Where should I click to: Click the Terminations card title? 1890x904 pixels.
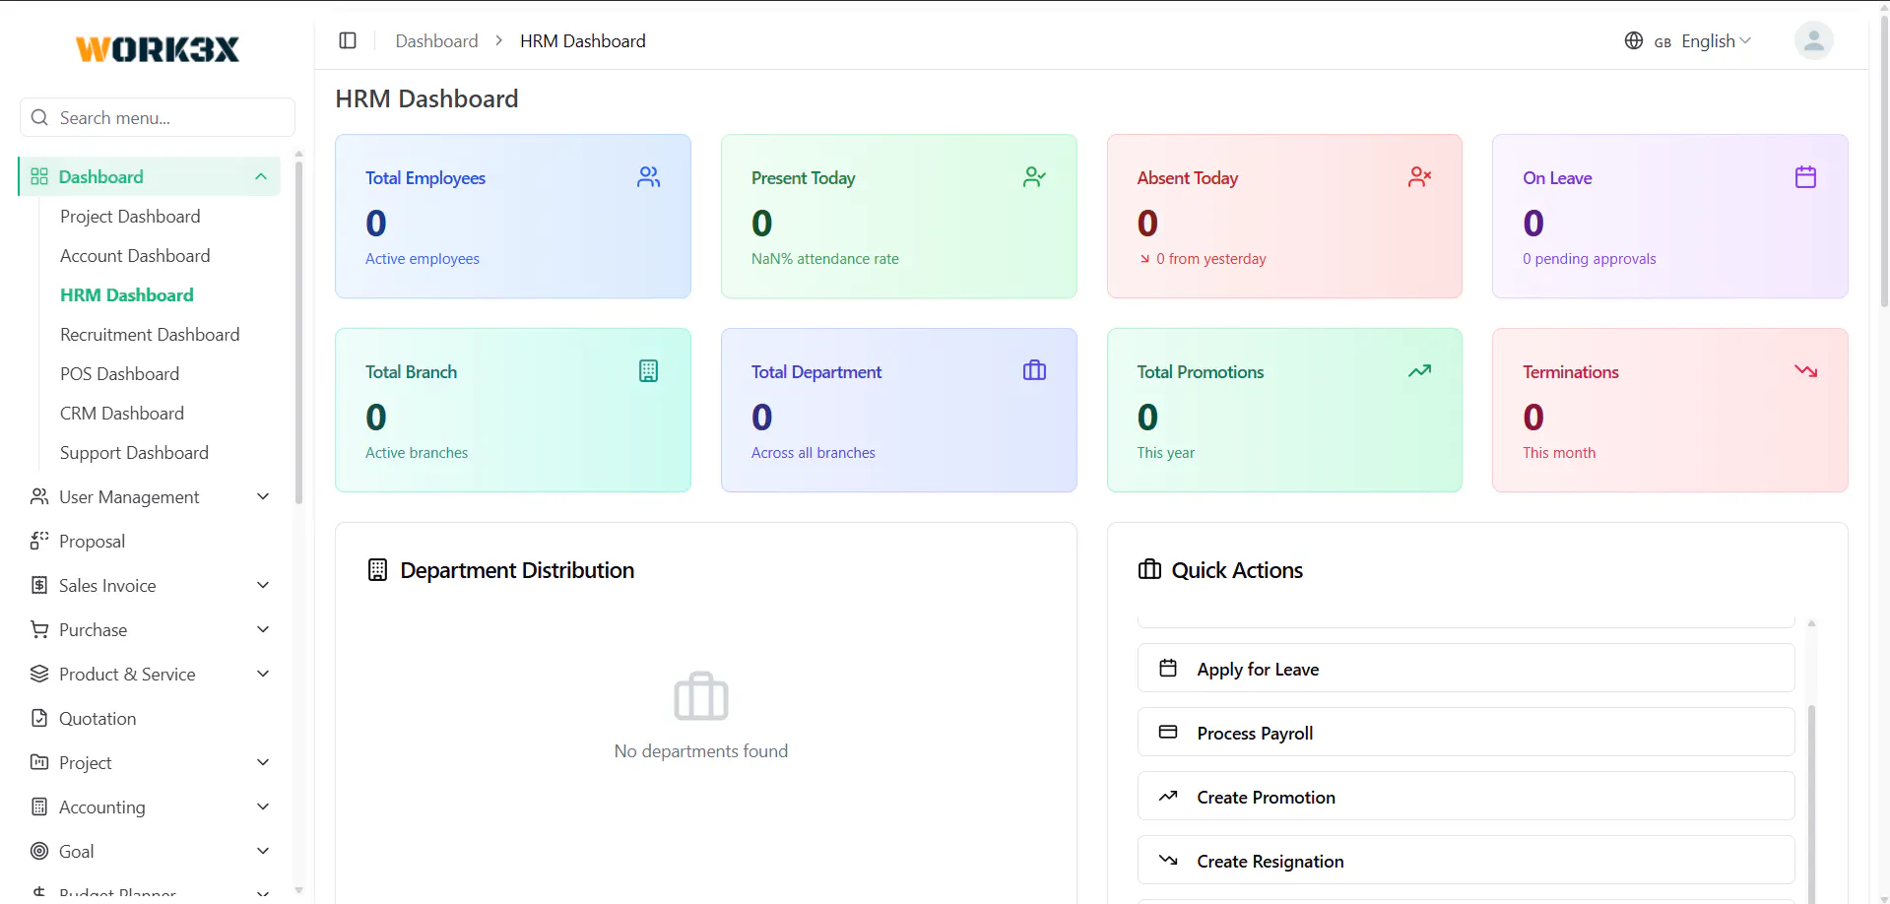(x=1570, y=372)
